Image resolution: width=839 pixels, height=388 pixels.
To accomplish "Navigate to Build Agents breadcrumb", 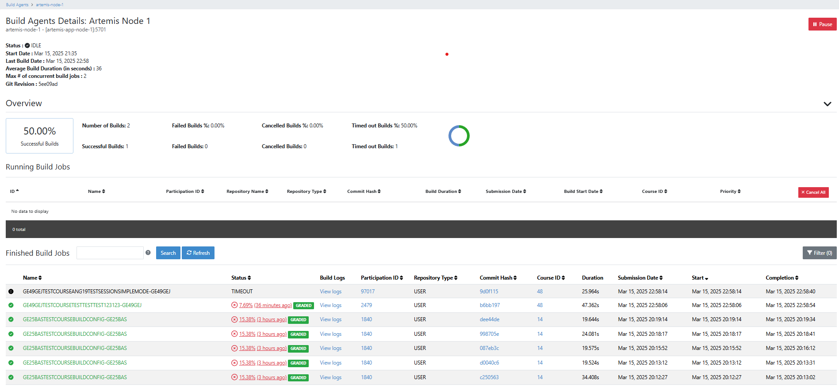I will point(17,5).
